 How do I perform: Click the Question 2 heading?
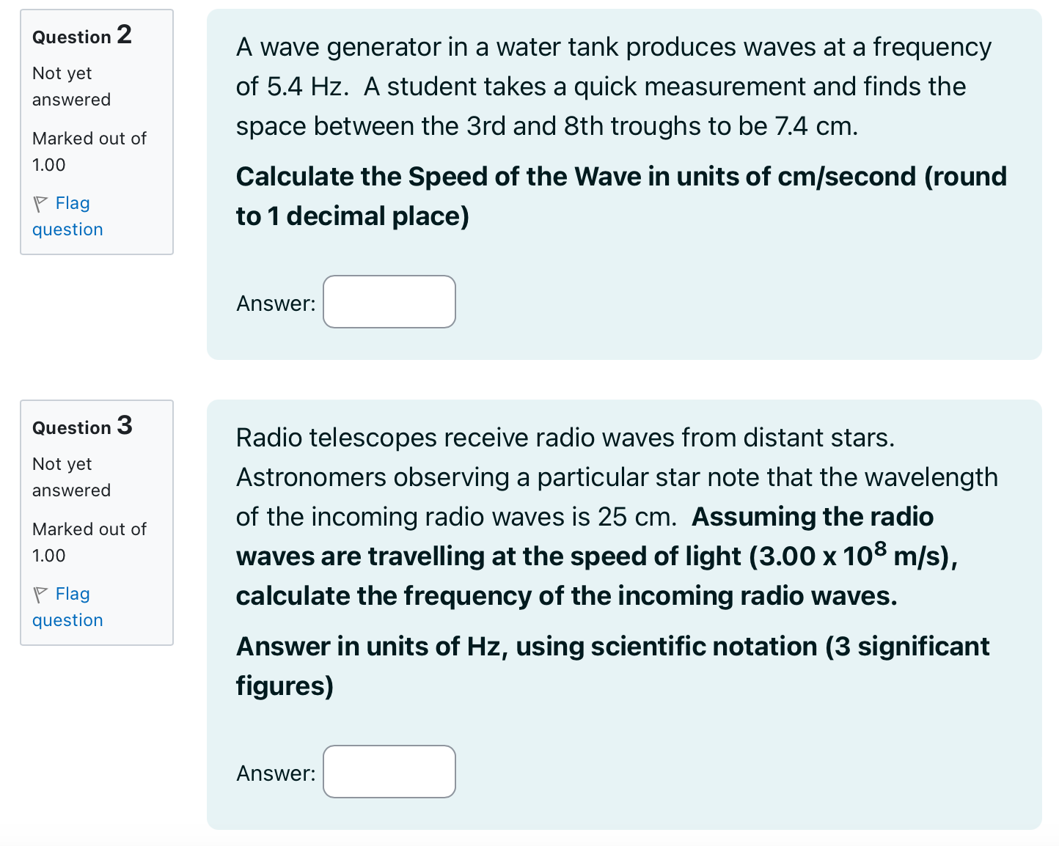pyautogui.click(x=81, y=35)
